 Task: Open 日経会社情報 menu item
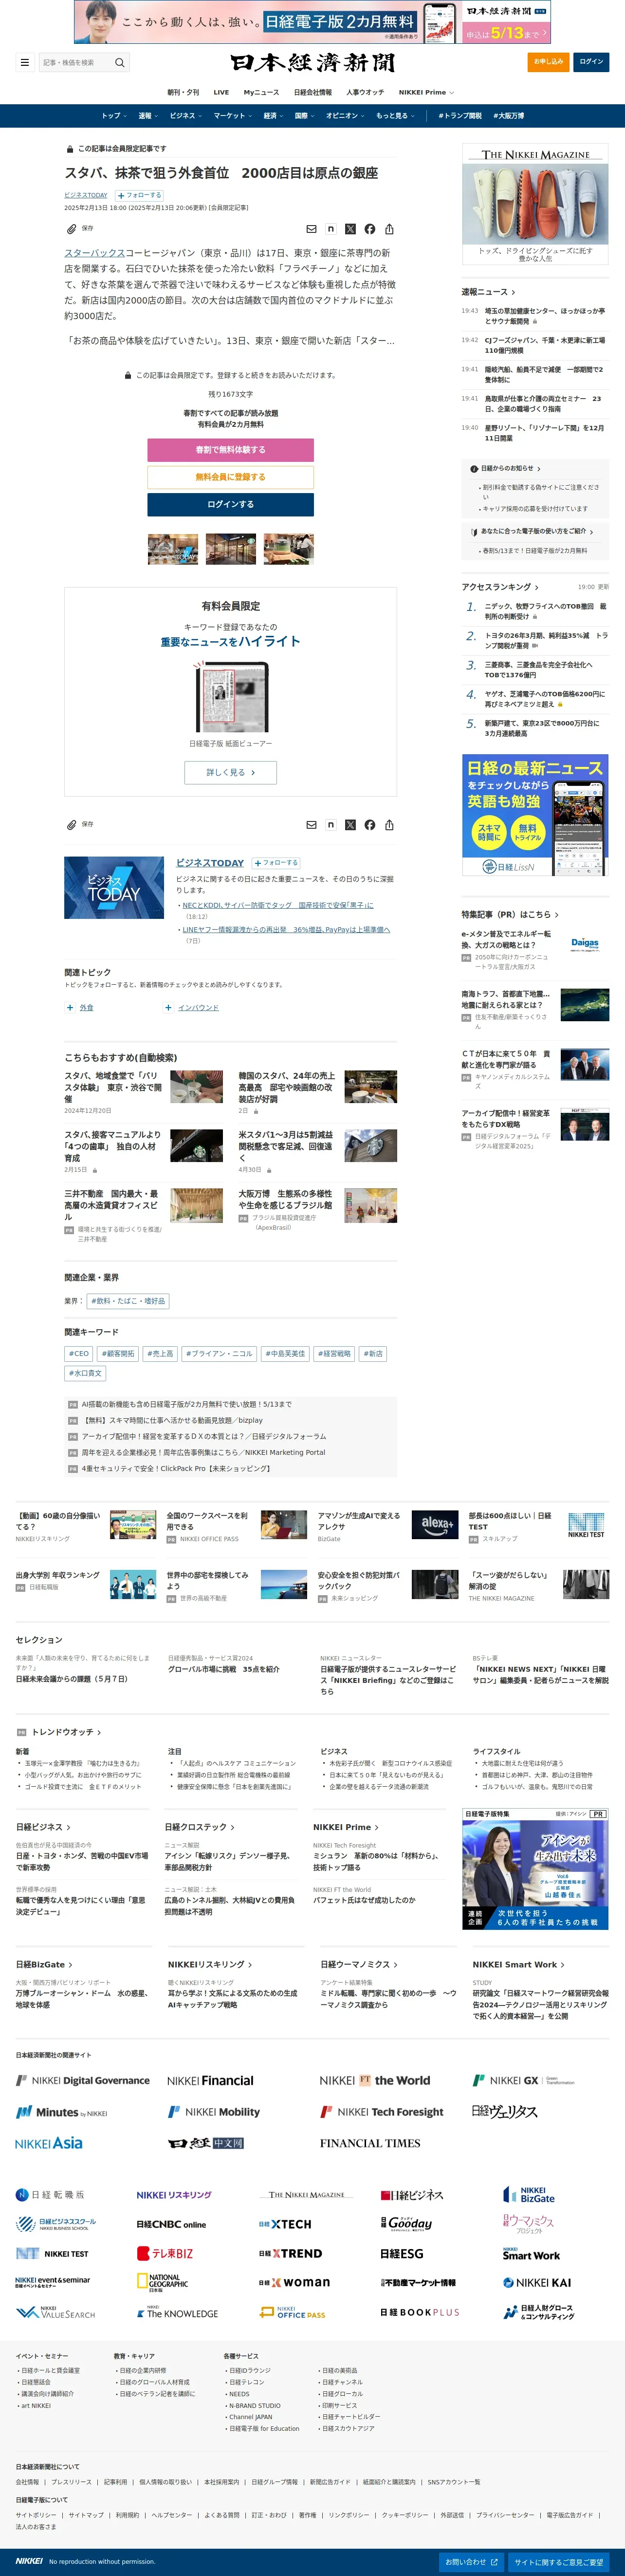[312, 92]
